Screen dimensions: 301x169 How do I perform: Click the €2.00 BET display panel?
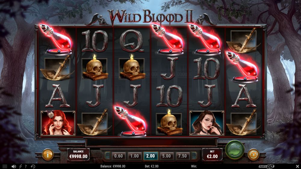coord(212,155)
